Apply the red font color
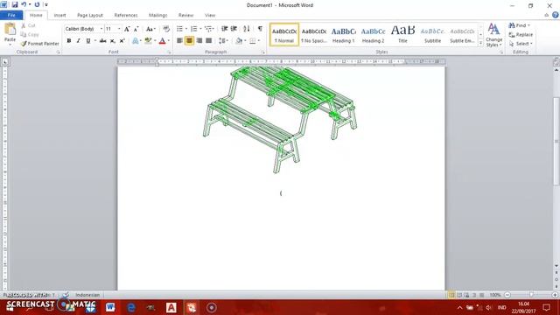 [163, 41]
